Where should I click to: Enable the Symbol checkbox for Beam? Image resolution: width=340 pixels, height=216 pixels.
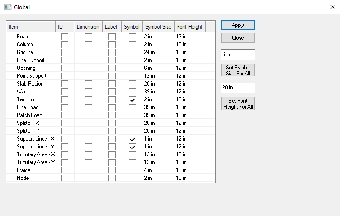(132, 37)
